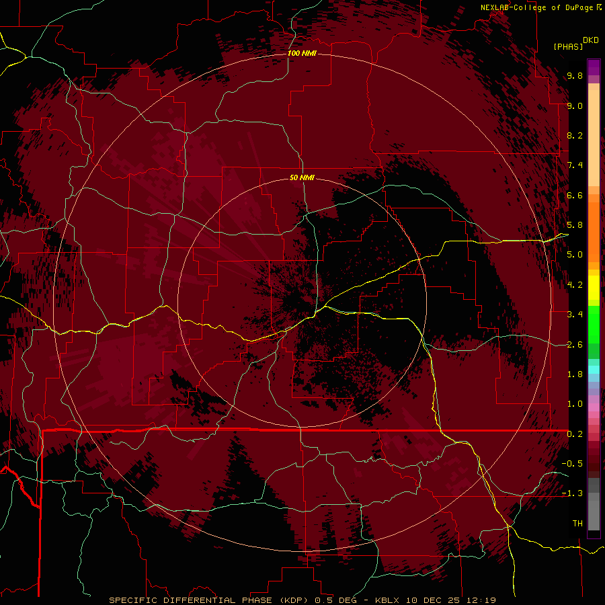
Task: Click the SPECIFIC DIFFERENTIAL PHASE (KDP) caption
Action: [x=209, y=600]
